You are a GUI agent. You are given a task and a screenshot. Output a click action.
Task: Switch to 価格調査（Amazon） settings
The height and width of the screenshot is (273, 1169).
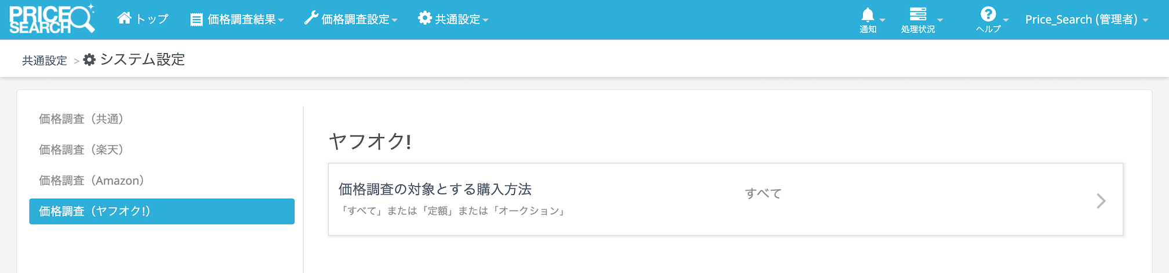92,180
